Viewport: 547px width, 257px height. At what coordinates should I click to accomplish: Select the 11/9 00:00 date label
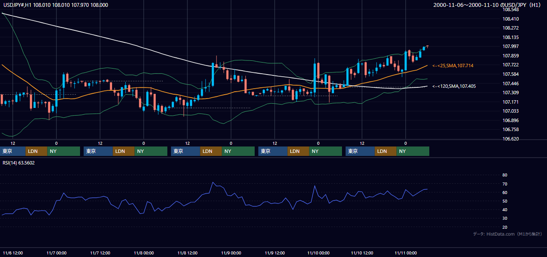coord(231,253)
